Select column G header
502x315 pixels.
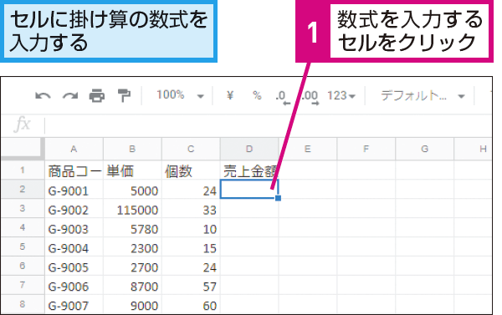[424, 149]
